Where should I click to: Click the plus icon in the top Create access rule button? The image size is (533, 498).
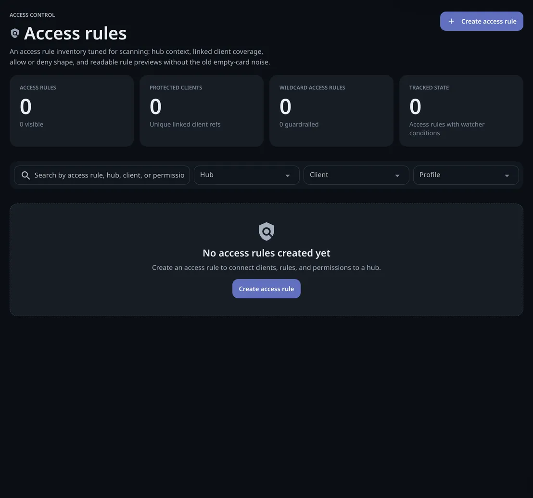tap(451, 22)
